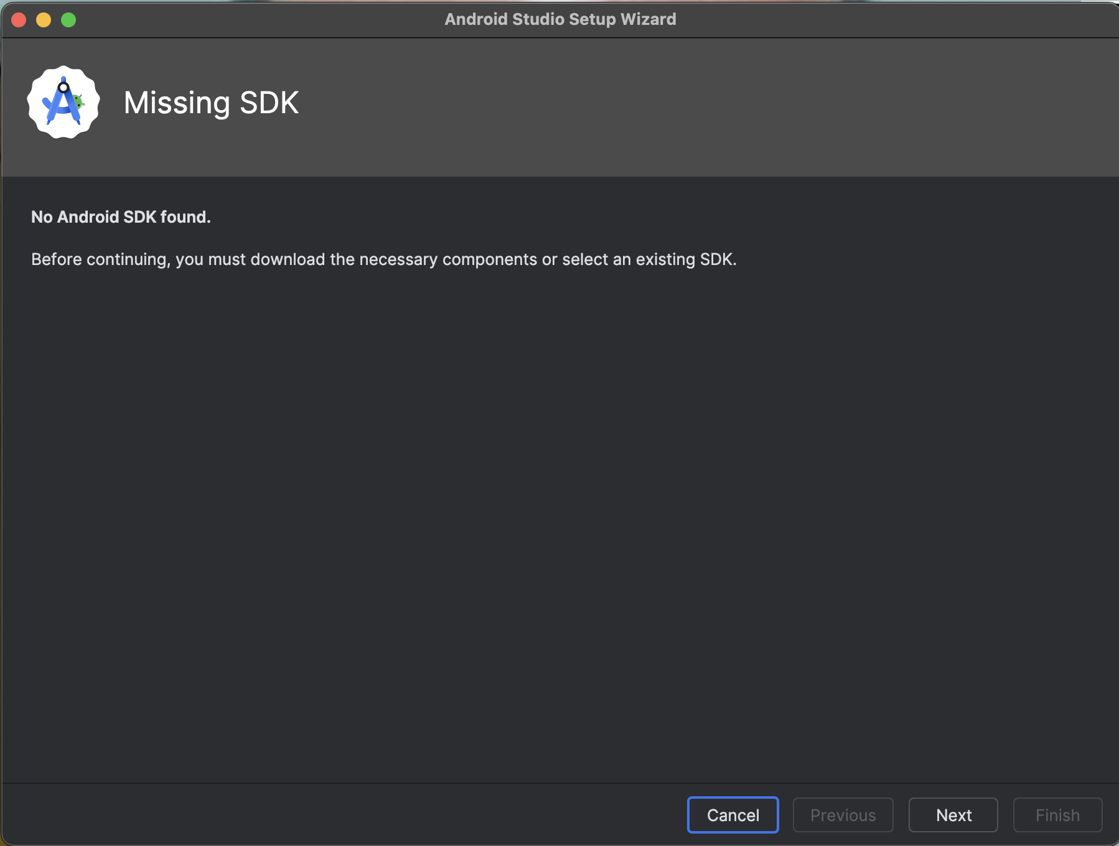Click the Android Studio Setup Wizard title
The height and width of the screenshot is (846, 1119).
[559, 19]
